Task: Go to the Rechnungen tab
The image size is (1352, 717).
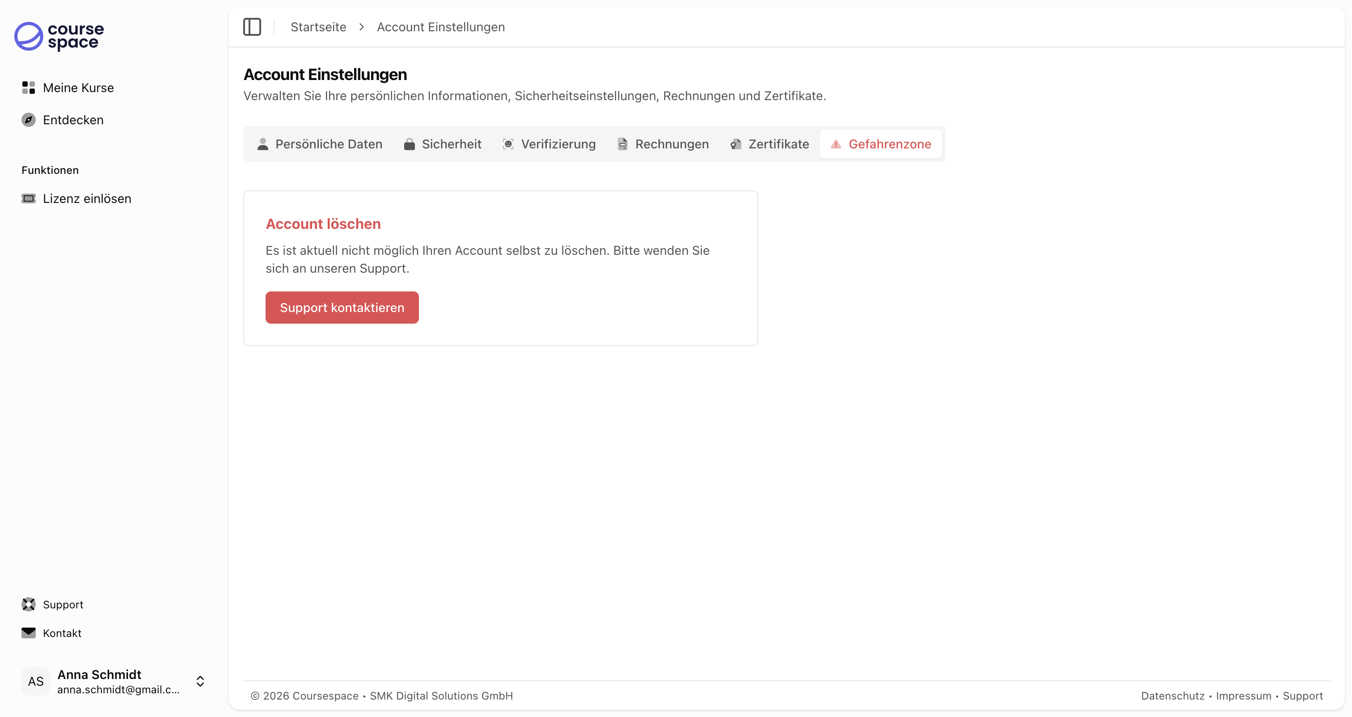Action: [x=663, y=144]
